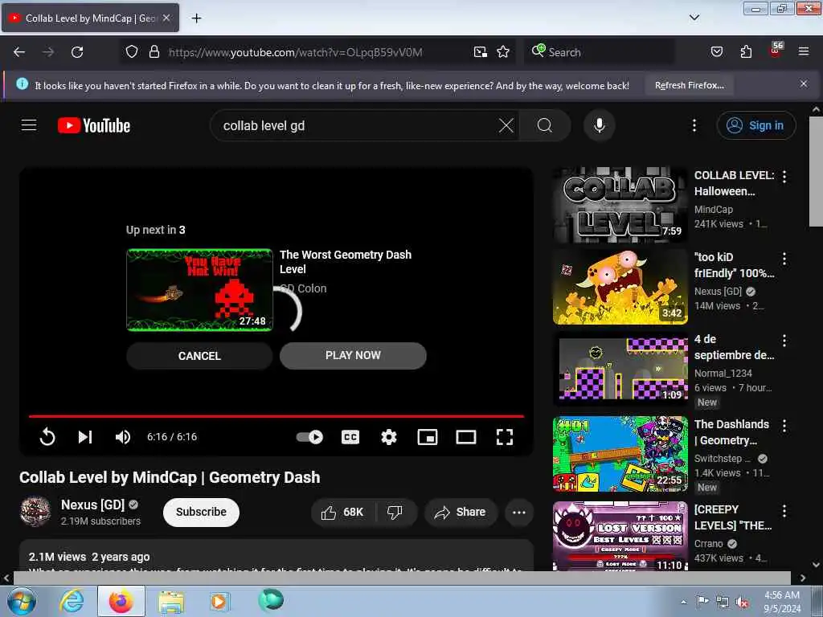Clear the YouTube search text with X
This screenshot has width=823, height=617.
point(506,125)
